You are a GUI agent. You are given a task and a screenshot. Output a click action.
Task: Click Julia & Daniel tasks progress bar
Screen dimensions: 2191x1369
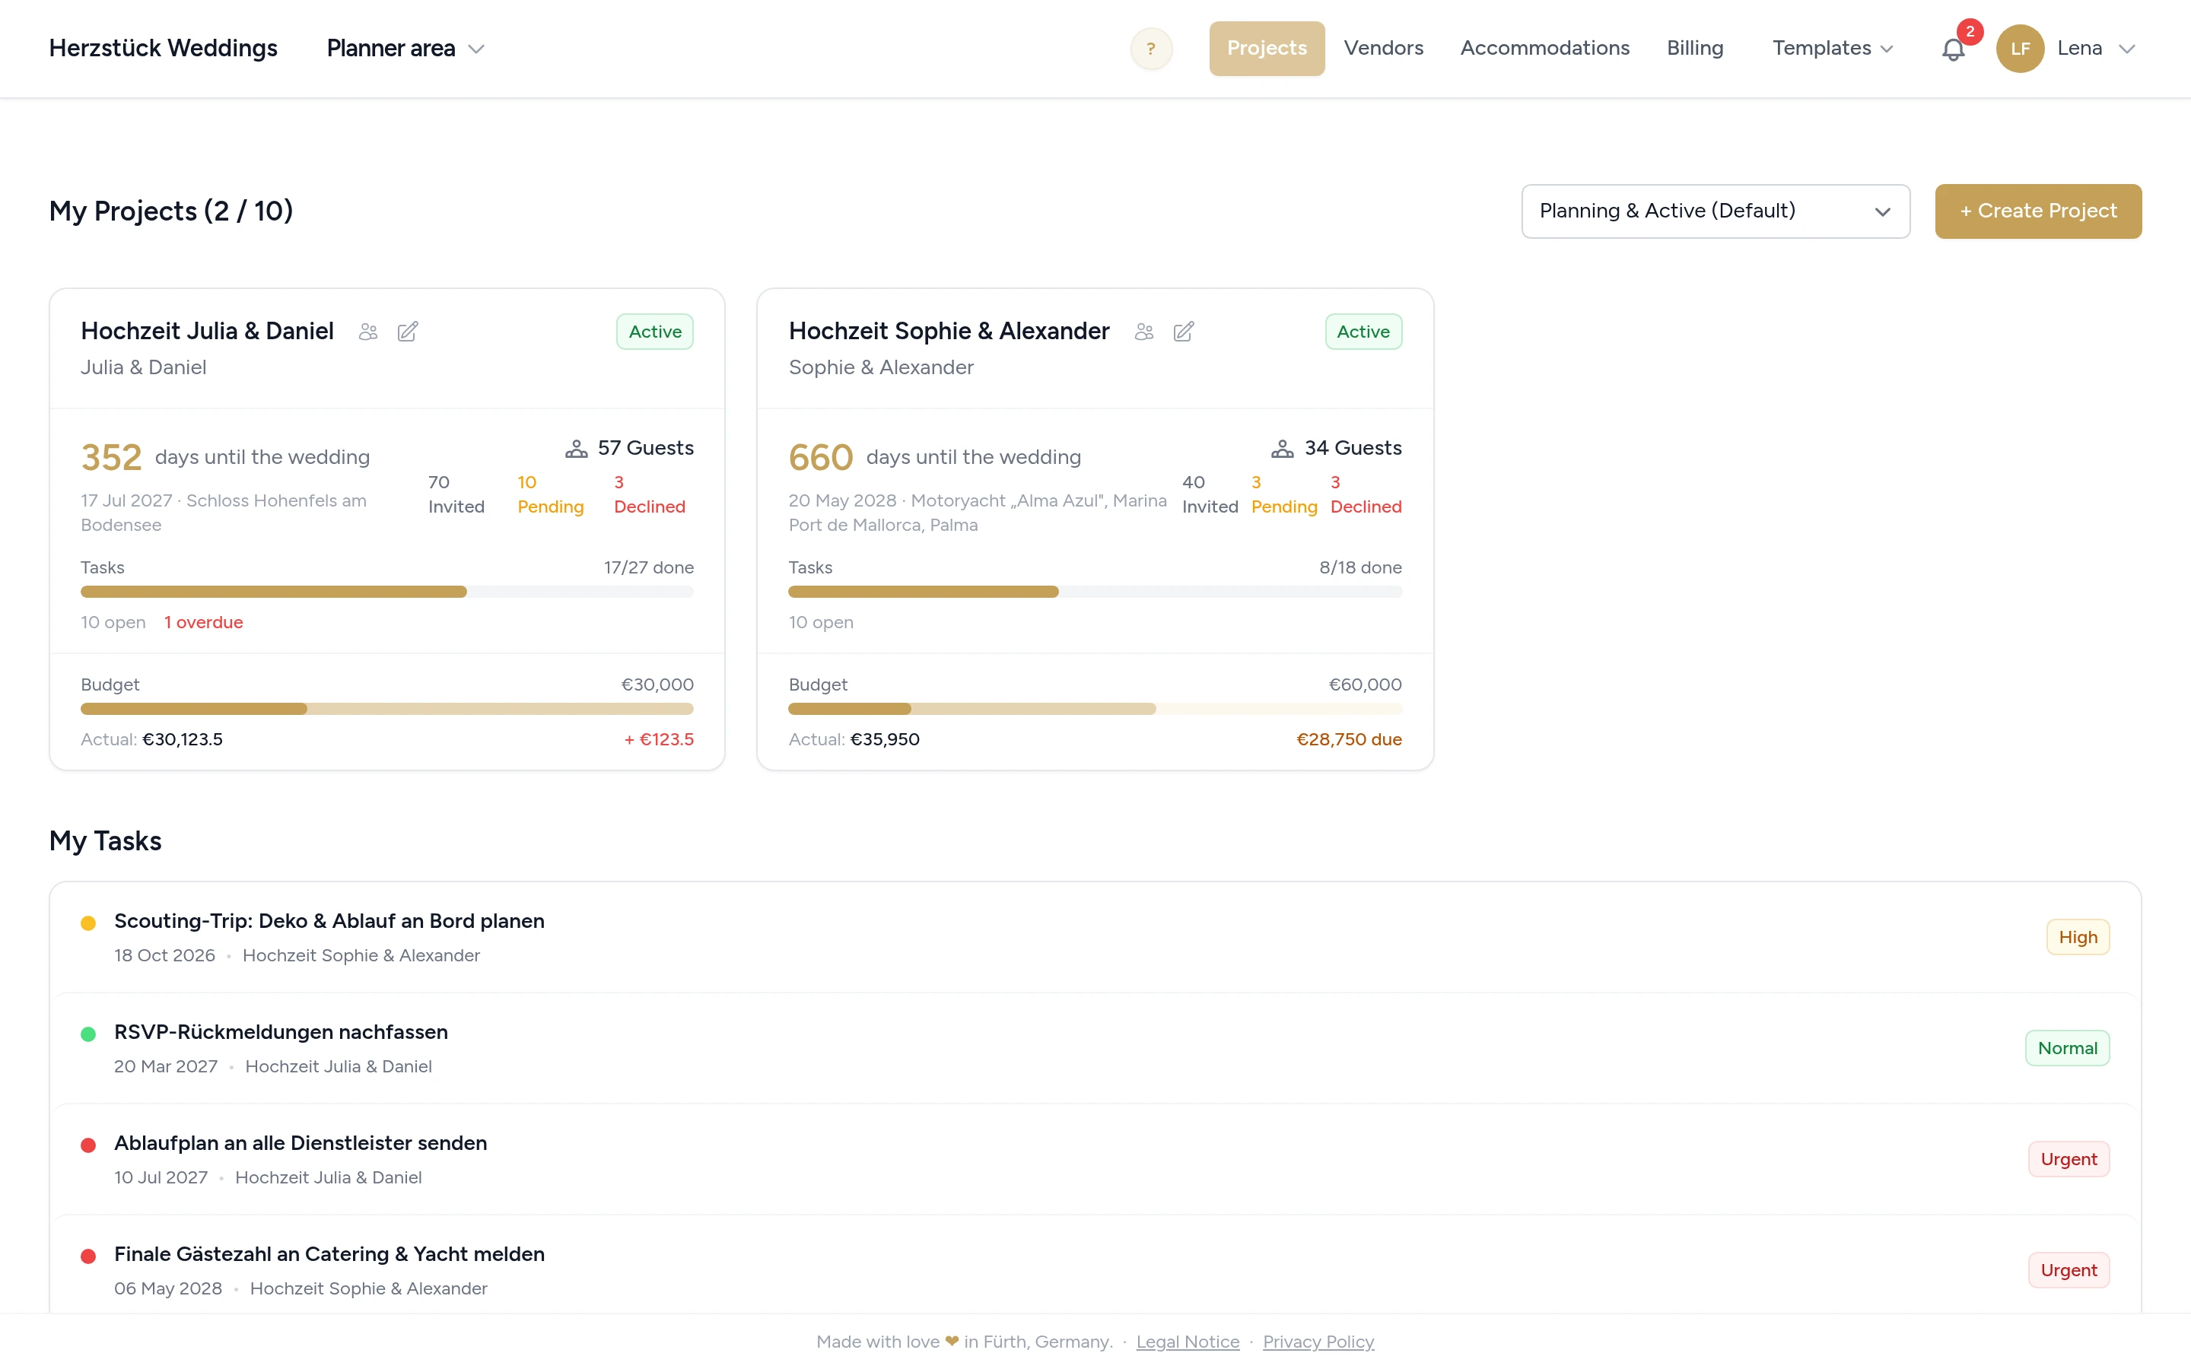click(386, 592)
